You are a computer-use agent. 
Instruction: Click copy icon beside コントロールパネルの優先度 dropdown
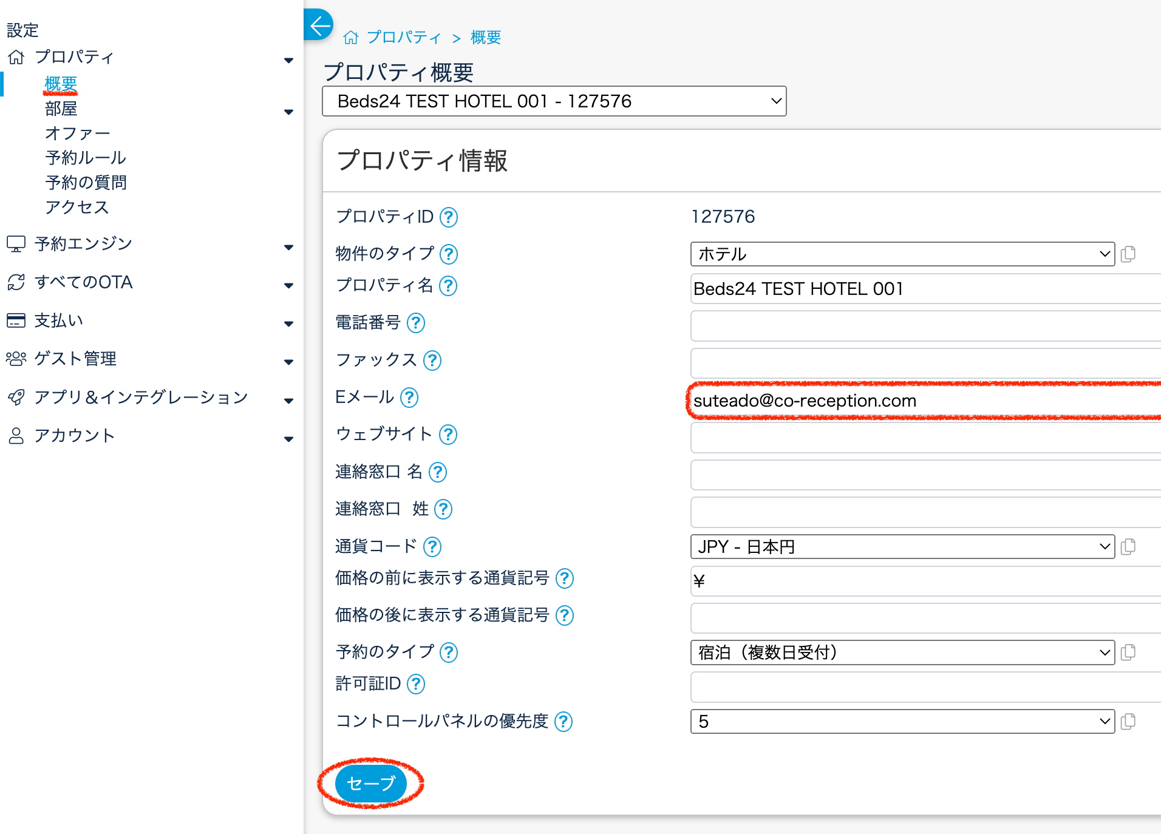(1128, 722)
